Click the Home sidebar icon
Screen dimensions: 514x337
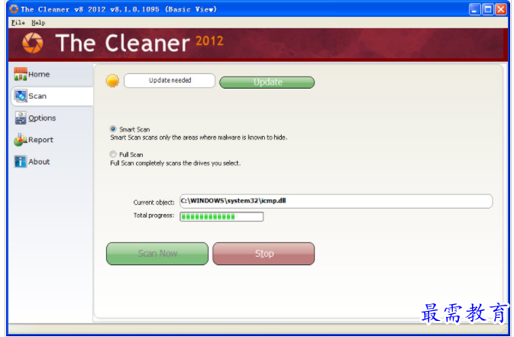(x=21, y=74)
